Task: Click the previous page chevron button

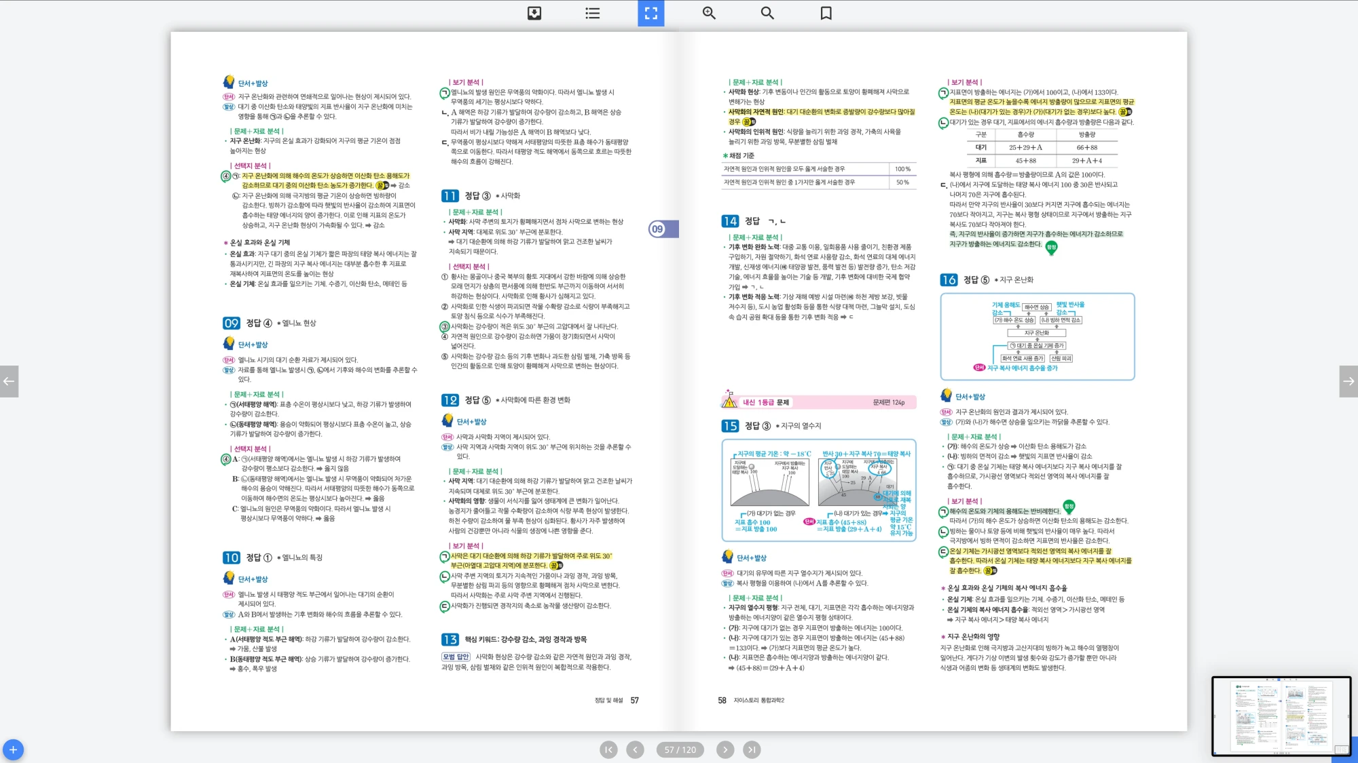Action: [x=635, y=749]
